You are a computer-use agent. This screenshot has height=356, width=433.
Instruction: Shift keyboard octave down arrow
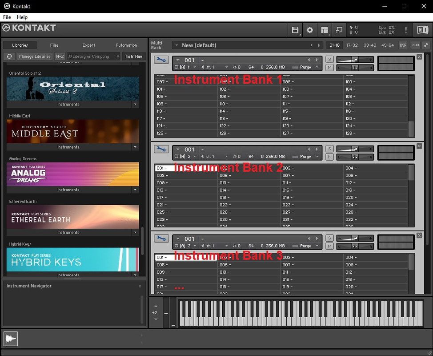[x=156, y=319]
